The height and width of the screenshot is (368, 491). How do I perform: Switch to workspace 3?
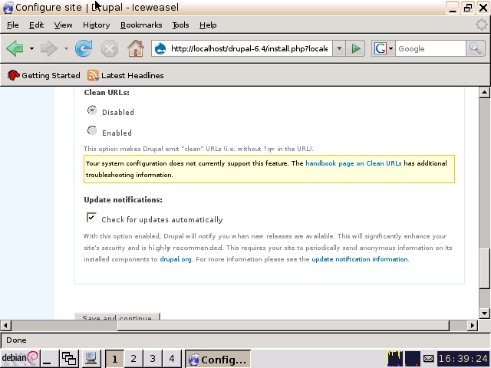(x=153, y=359)
